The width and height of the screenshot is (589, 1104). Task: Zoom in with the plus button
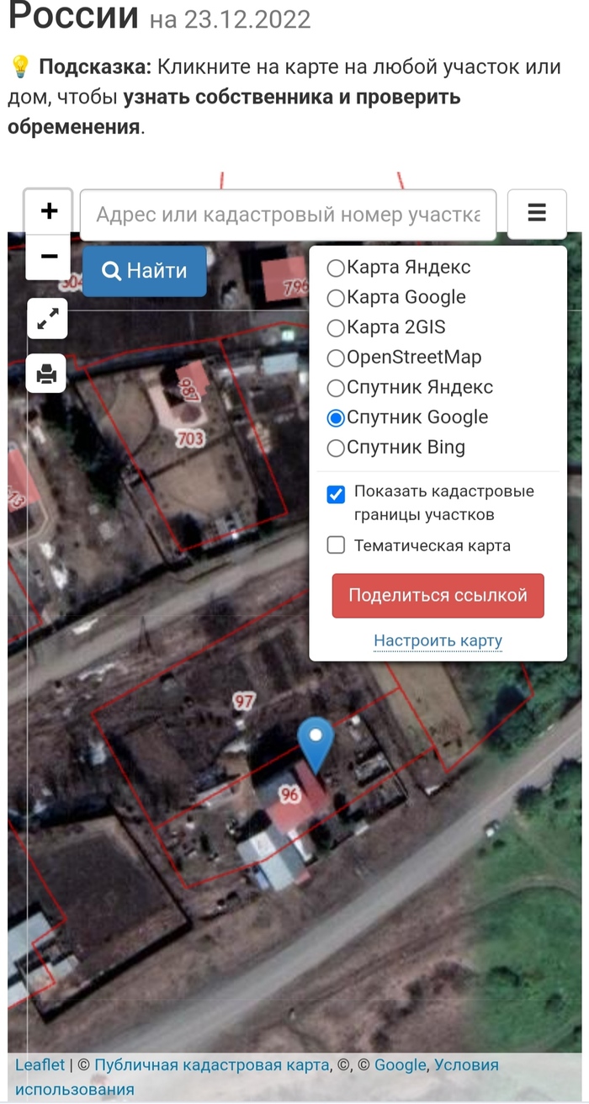[x=49, y=210]
